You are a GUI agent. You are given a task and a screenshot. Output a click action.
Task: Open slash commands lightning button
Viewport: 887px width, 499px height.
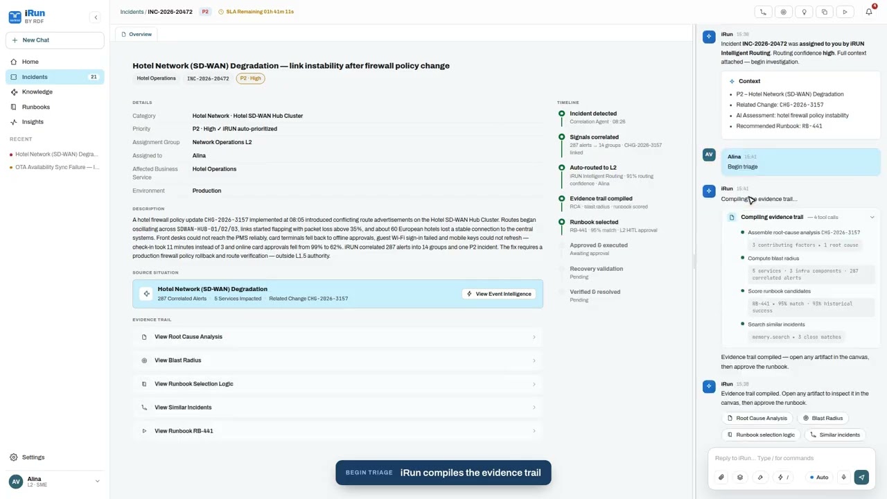tap(783, 478)
